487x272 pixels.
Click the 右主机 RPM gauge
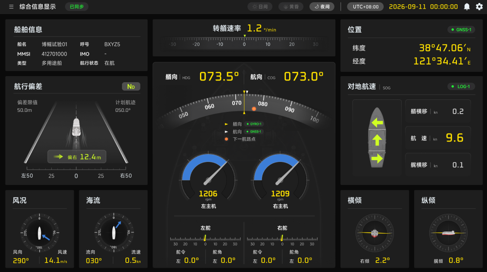[280, 177]
